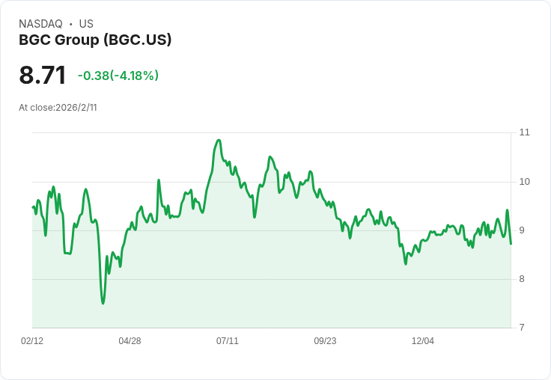551x380 pixels.
Task: Select the 04/28 date axis label
Action: (130, 341)
